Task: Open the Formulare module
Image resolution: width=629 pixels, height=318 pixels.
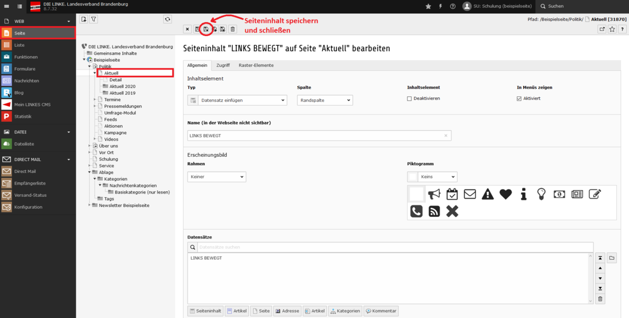Action: 38,69
